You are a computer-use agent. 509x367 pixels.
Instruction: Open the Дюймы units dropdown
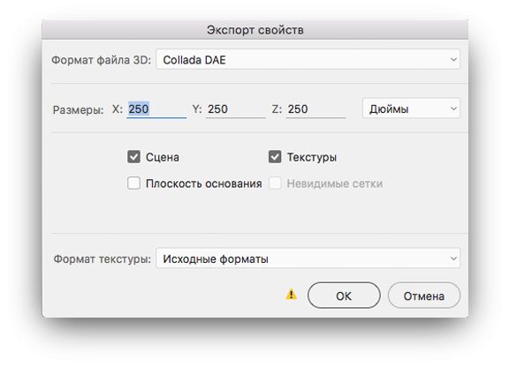tap(411, 109)
